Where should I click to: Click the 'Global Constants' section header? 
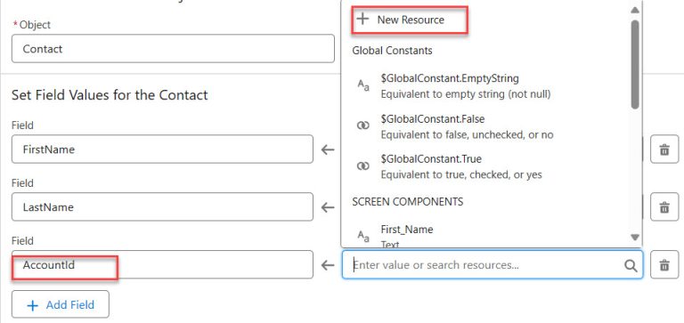point(392,51)
